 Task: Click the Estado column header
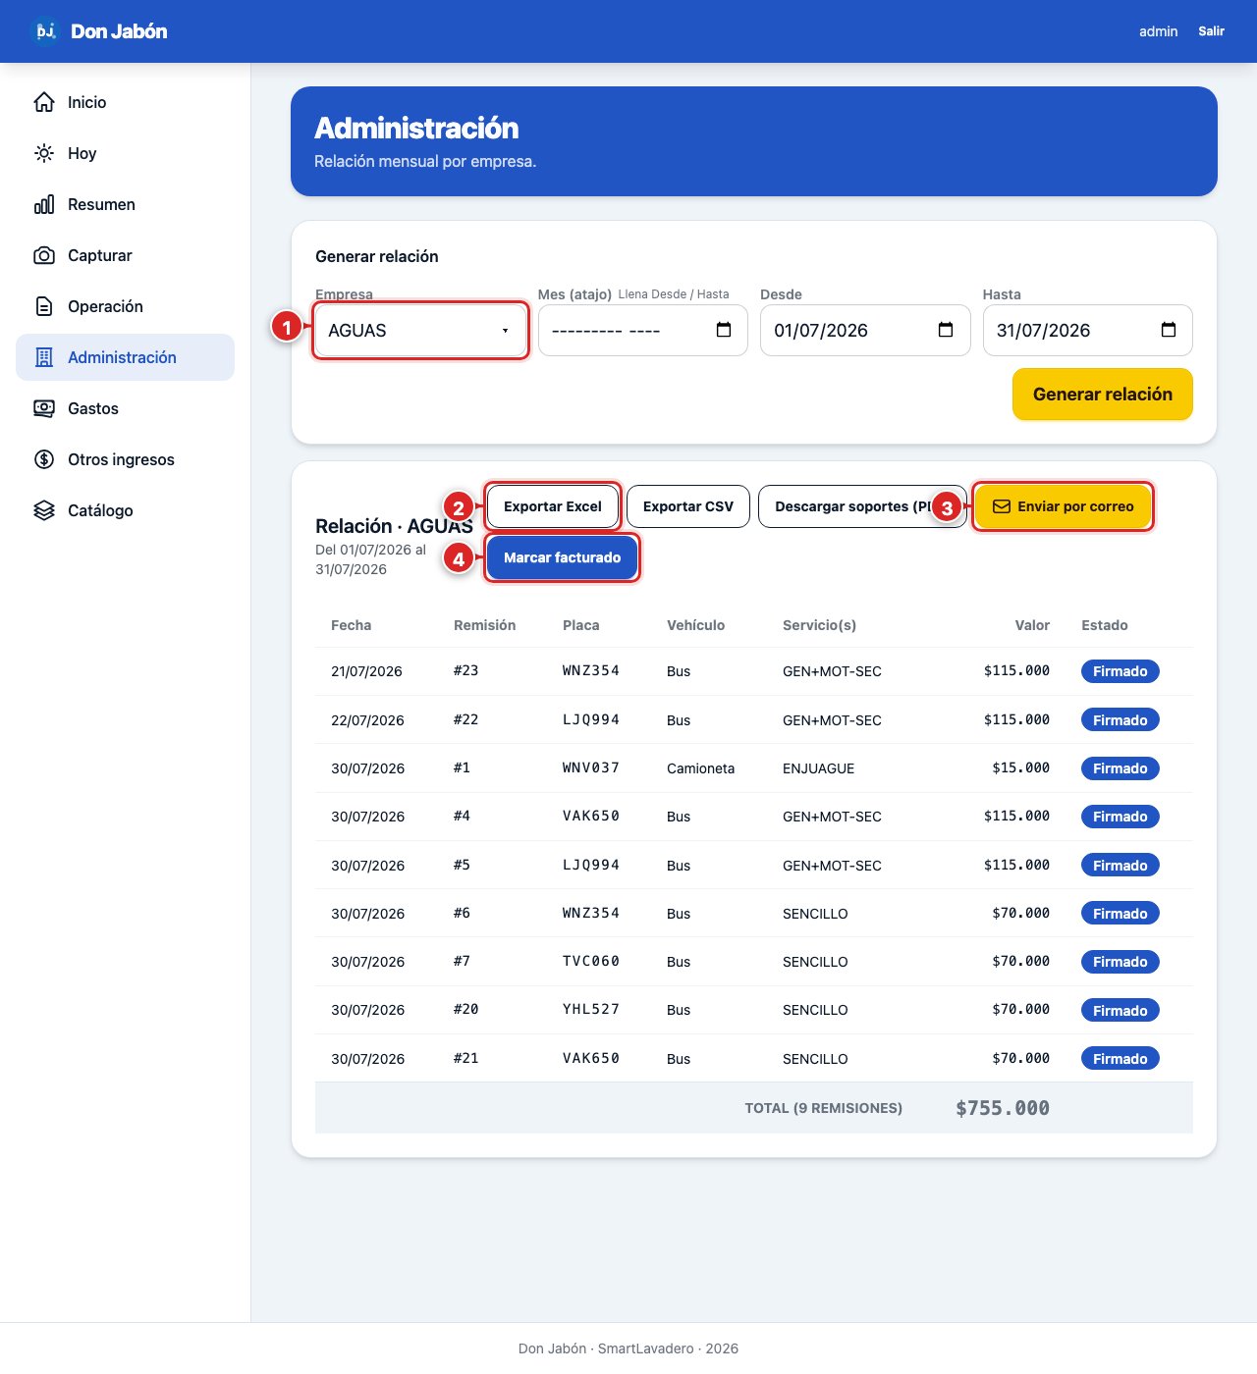[1105, 625]
